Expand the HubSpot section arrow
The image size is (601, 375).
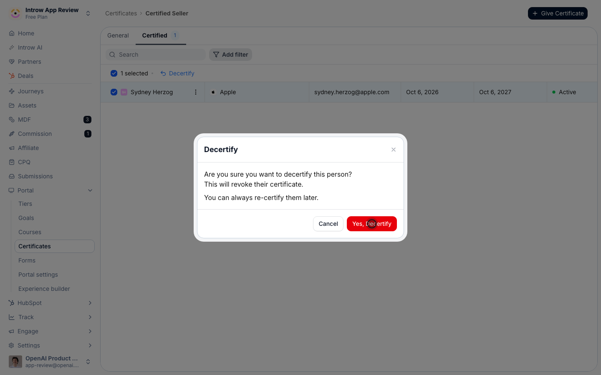pos(90,303)
